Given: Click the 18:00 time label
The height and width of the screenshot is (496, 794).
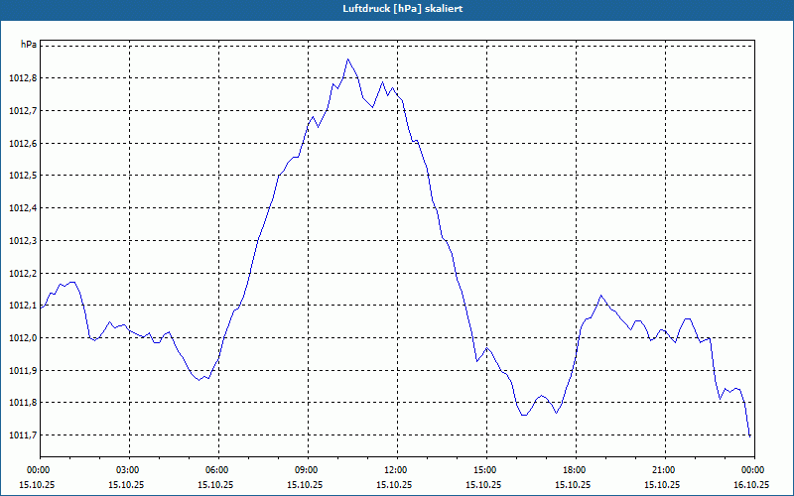Looking at the screenshot, I should coord(576,470).
